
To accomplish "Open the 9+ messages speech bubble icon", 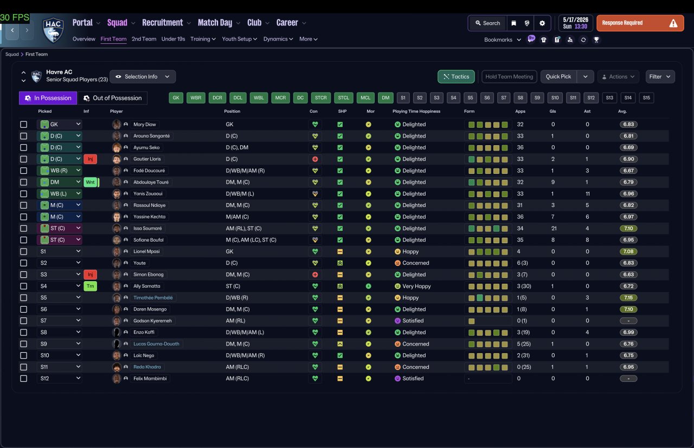I will click(531, 39).
